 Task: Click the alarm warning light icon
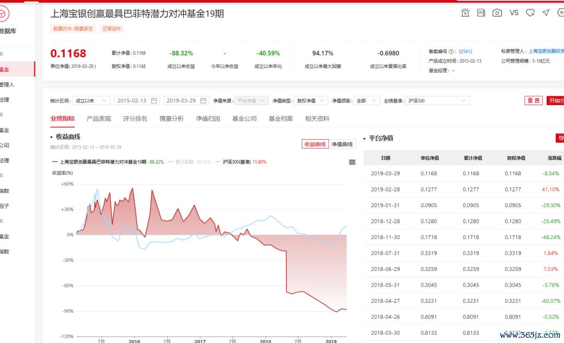click(x=465, y=13)
